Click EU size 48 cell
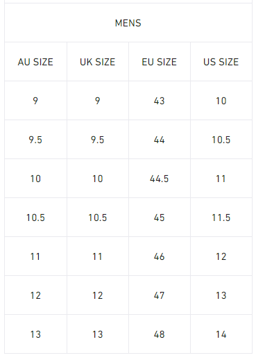The image size is (256, 360). coord(159,334)
